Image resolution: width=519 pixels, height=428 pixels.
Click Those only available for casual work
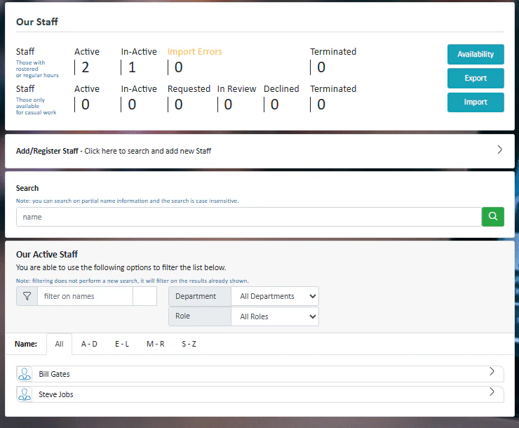pyautogui.click(x=36, y=106)
